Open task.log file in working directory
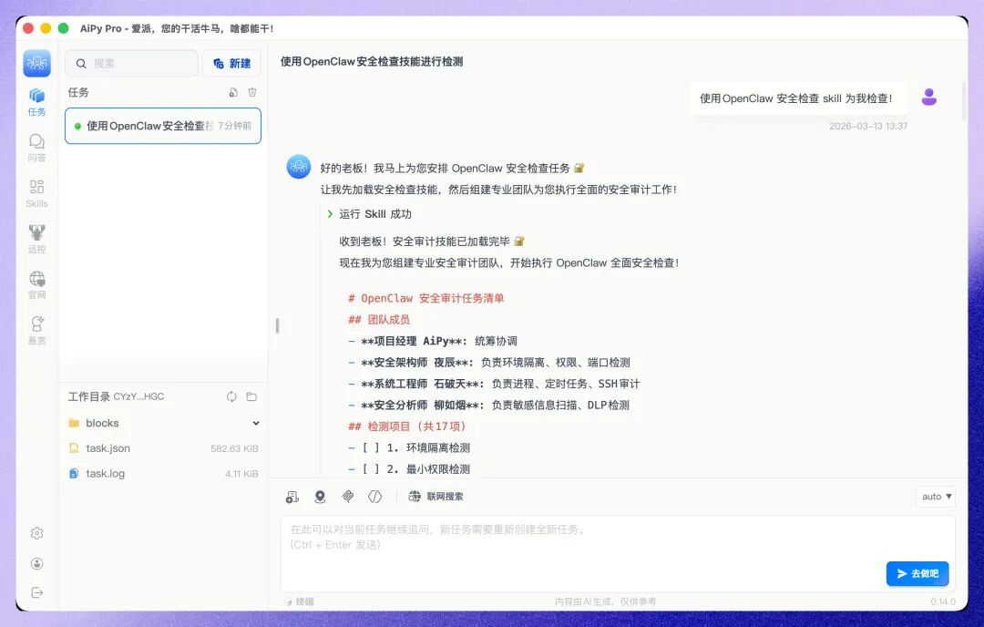This screenshot has height=627, width=984. (163, 473)
